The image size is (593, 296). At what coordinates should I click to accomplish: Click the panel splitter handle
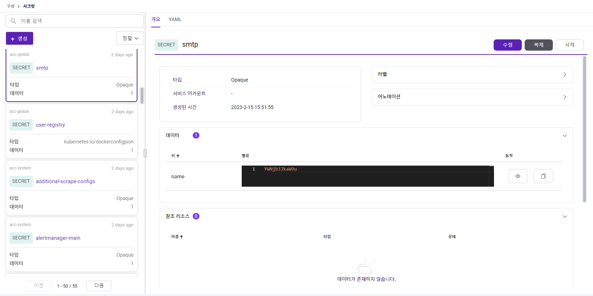[145, 153]
